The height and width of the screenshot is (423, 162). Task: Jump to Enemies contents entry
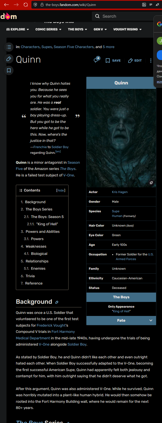(38, 268)
